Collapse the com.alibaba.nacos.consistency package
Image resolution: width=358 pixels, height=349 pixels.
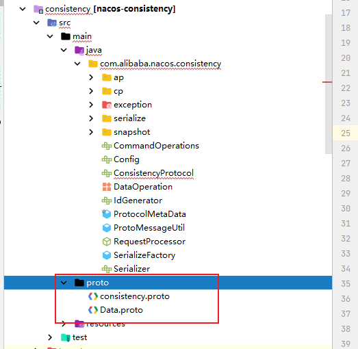[x=77, y=64]
